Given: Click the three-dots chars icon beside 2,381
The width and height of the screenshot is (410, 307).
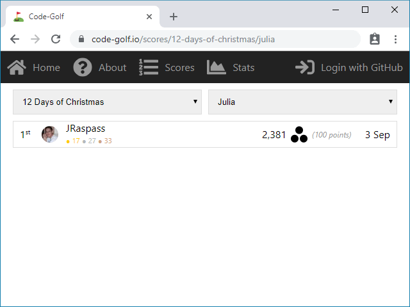Looking at the screenshot, I should coord(299,134).
